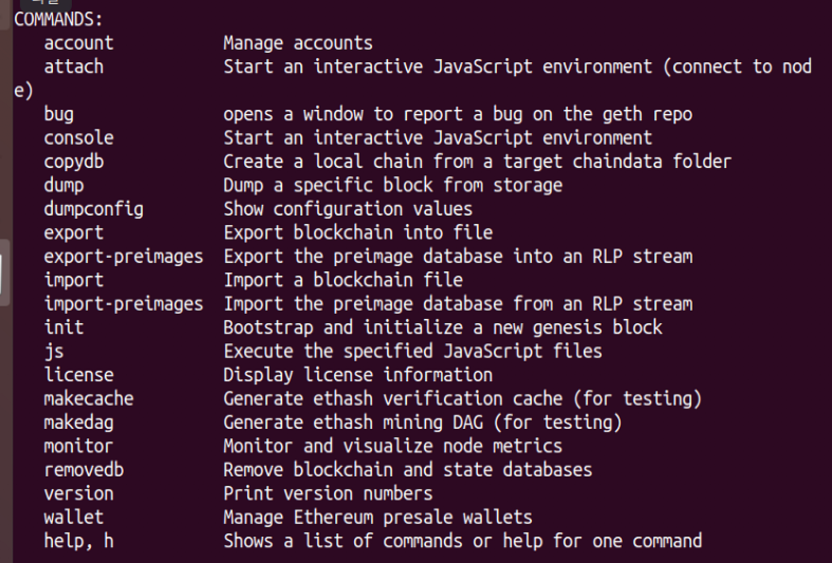Click 'Manage Ethereum presale wallets' description

[x=378, y=518]
